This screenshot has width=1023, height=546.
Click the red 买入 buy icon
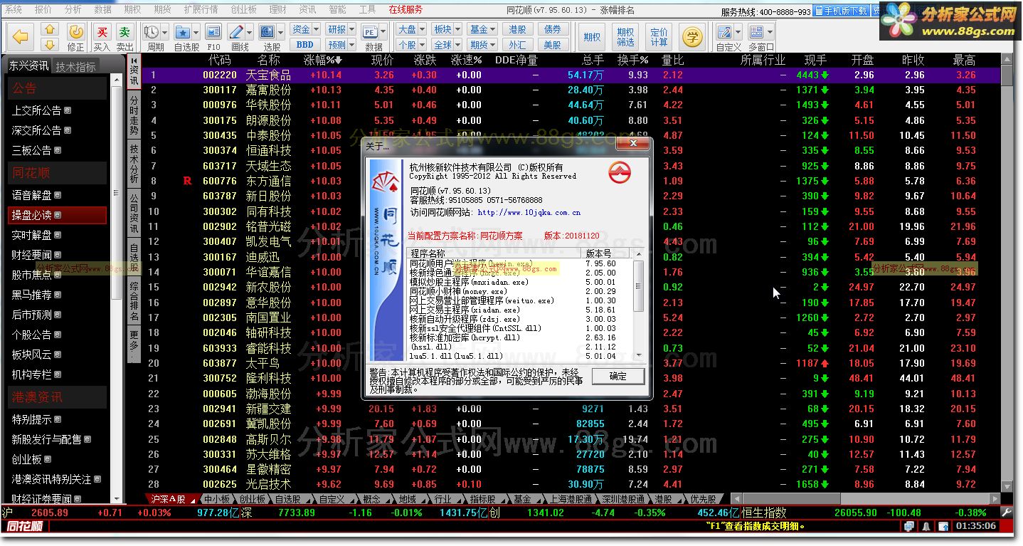(102, 32)
